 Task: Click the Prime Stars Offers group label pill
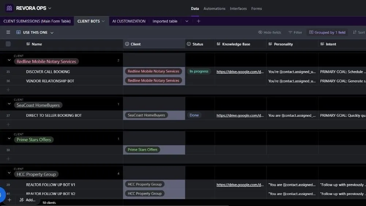[34, 140]
